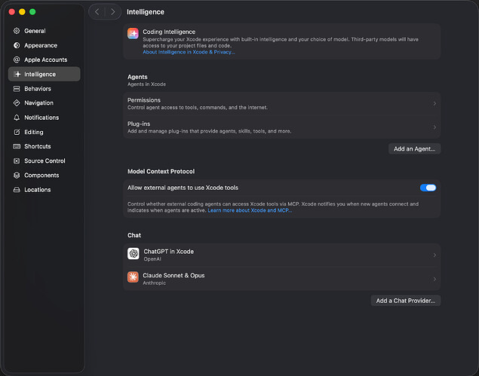Click the Add an Agent button
The height and width of the screenshot is (376, 479).
coord(414,149)
